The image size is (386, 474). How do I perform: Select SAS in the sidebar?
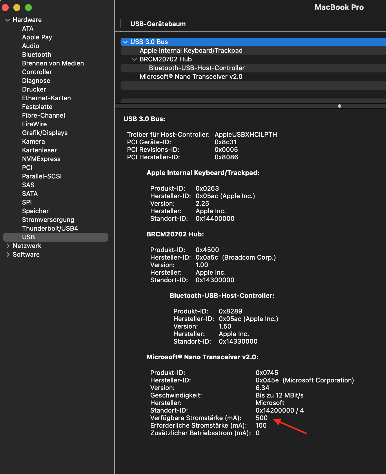coord(28,185)
